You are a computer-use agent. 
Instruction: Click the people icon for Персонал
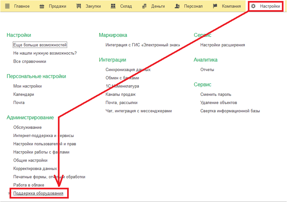point(177,6)
